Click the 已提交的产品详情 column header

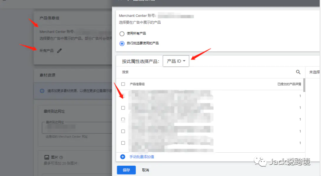tap(287, 84)
